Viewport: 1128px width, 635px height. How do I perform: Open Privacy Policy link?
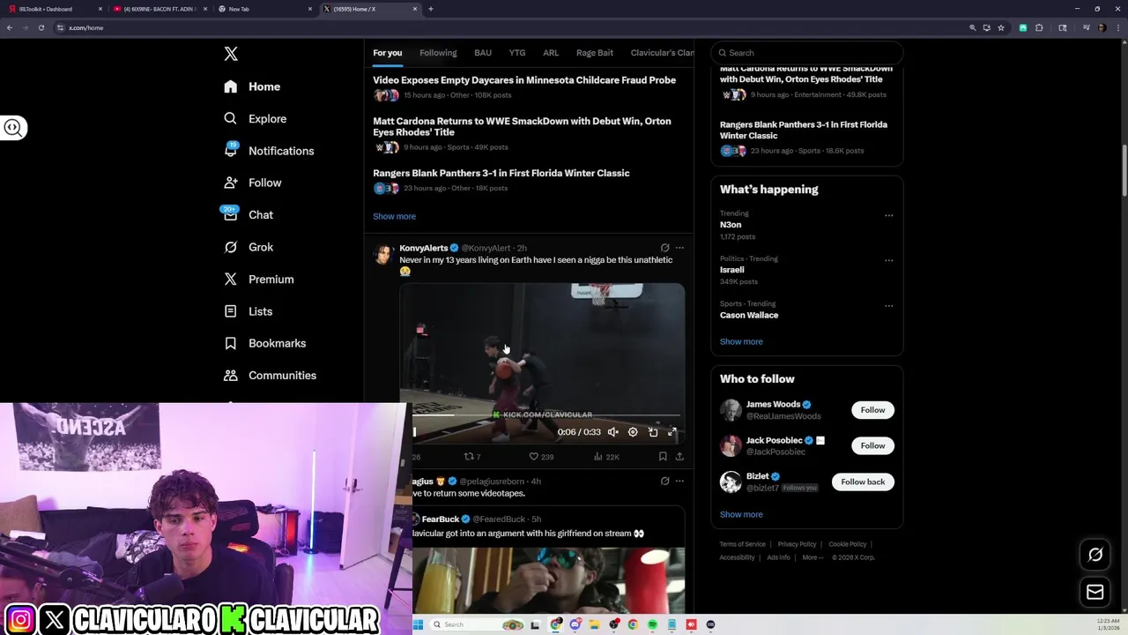tap(797, 544)
